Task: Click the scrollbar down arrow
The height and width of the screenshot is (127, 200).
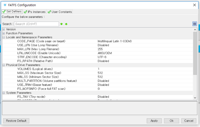Action: coord(195,98)
